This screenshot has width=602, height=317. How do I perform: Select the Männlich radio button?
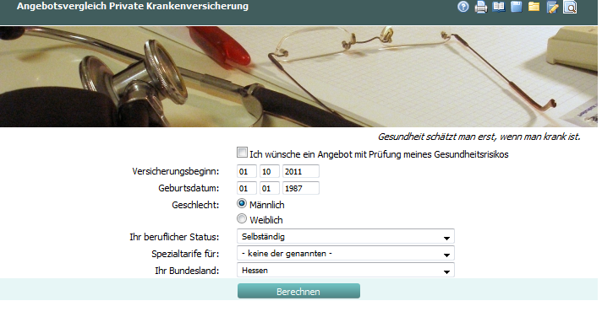tap(242, 203)
